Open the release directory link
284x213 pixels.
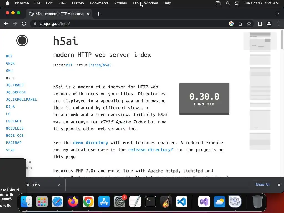(151, 150)
